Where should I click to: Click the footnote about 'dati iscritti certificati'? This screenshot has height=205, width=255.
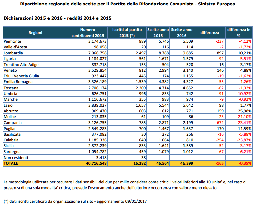75,201
